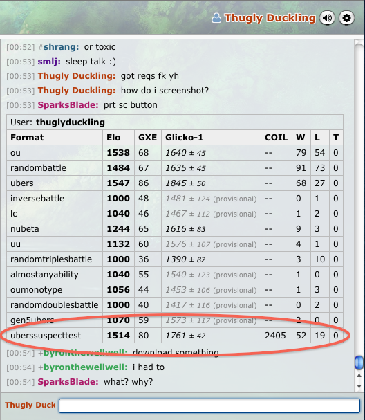Click the Elo value 1547
Image resolution: width=365 pixels, height=420 pixels.
pyautogui.click(x=118, y=183)
